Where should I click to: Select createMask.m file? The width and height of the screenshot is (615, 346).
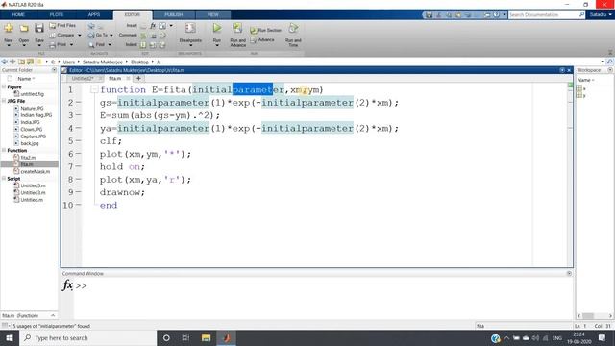[x=35, y=172]
